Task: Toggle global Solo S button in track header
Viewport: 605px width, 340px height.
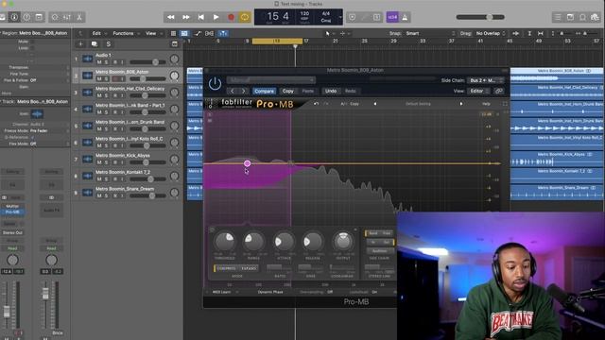Action: [x=109, y=44]
